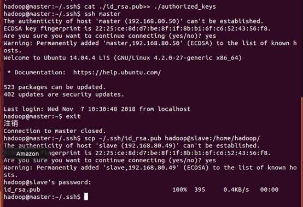The height and width of the screenshot is (207, 303).
Task: Click the '100%' transfer progress value
Action: [179, 190]
